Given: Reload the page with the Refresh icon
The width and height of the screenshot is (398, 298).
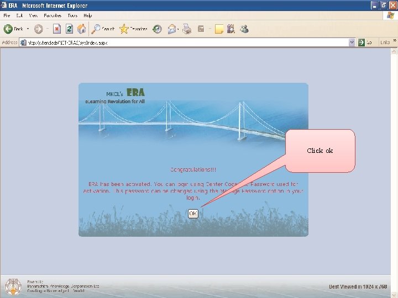Looking at the screenshot, I should click(69, 29).
